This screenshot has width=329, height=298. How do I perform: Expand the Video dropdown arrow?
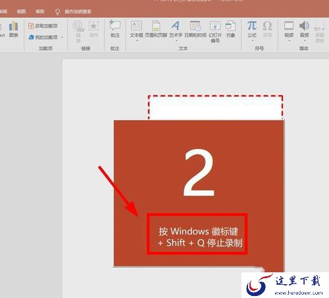[x=289, y=41]
